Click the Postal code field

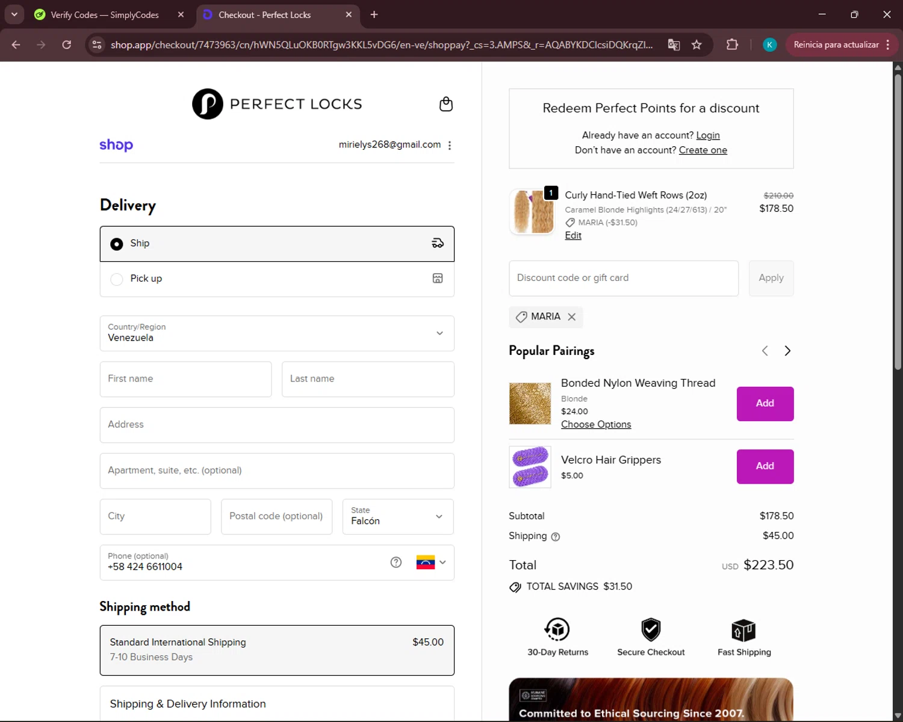pyautogui.click(x=277, y=516)
